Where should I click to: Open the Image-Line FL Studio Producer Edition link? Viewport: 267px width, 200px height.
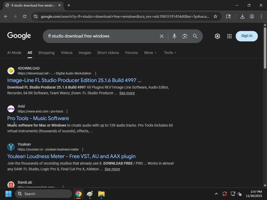click(74, 80)
